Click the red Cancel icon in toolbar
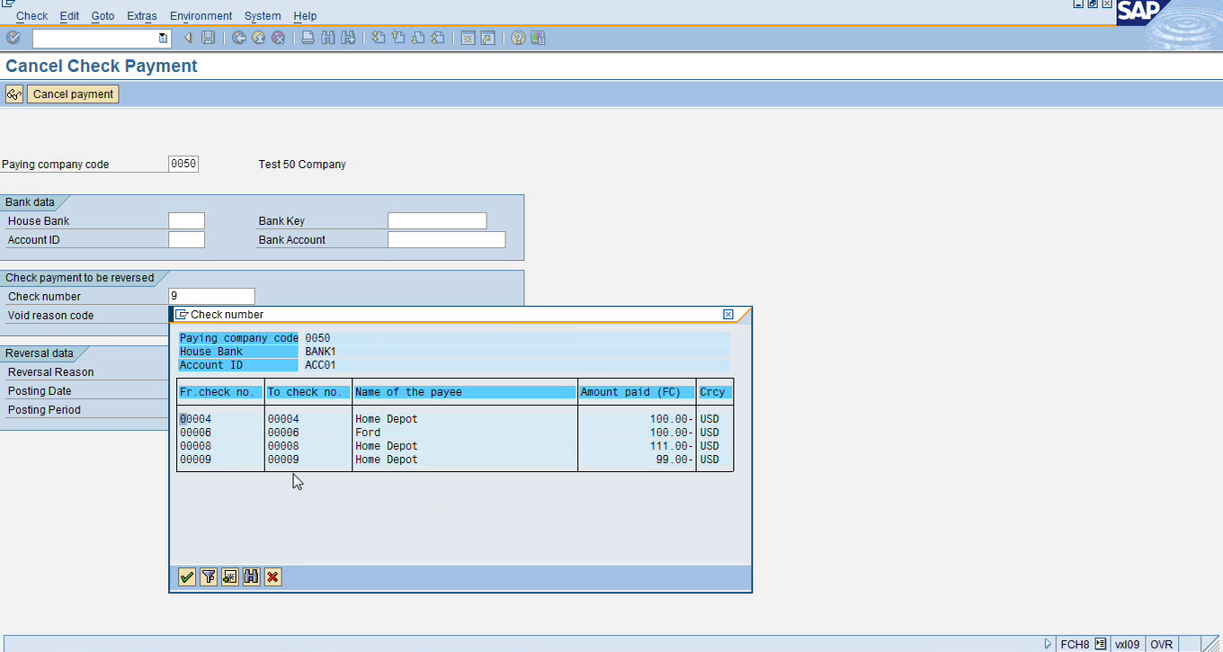The image size is (1223, 652). click(279, 38)
